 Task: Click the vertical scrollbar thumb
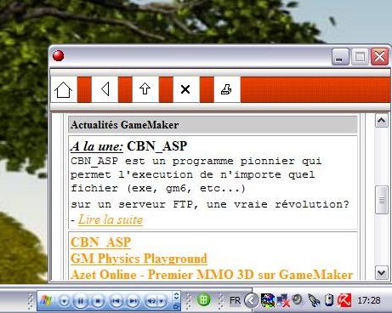[x=381, y=200]
